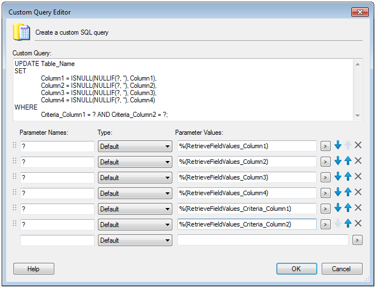376x288 pixels.
Task: Remove the RetrieveFieldValues_Column3 parameter row
Action: pyautogui.click(x=358, y=177)
